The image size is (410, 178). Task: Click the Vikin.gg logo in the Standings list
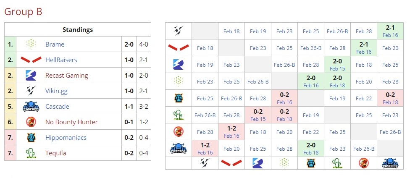(x=31, y=91)
